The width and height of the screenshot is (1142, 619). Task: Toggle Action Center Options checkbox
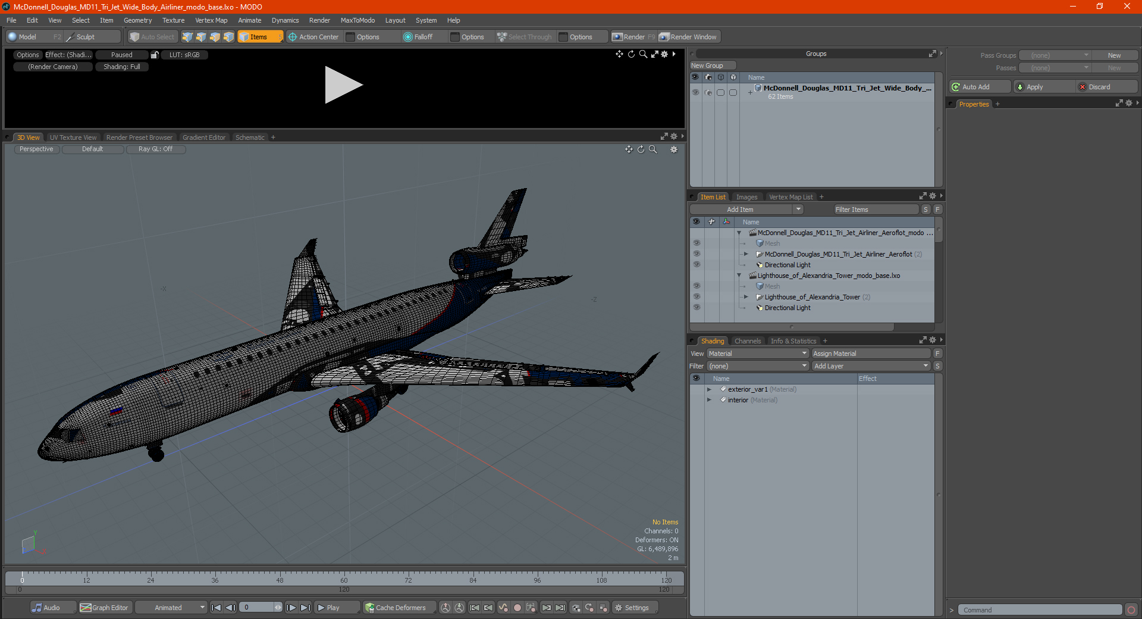click(x=350, y=37)
